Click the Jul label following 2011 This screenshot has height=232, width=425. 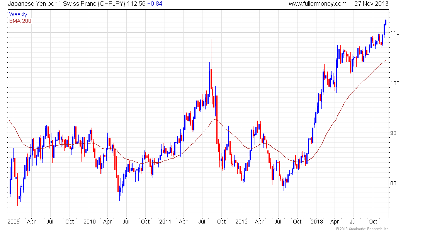pyautogui.click(x=202, y=222)
